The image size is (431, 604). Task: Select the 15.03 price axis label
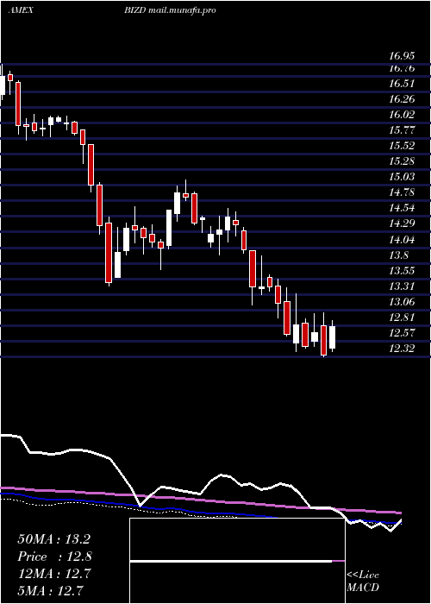pyautogui.click(x=402, y=177)
